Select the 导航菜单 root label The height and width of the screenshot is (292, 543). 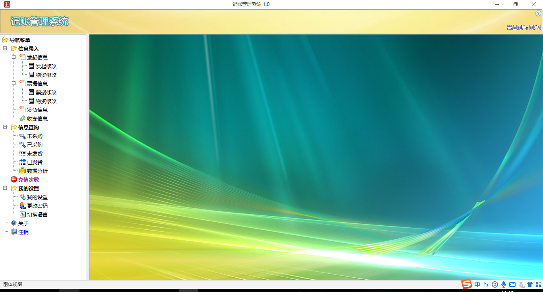pos(20,40)
